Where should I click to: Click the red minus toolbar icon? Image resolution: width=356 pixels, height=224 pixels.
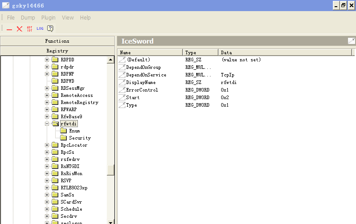click(x=9, y=29)
